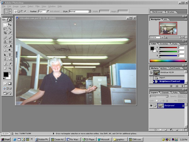
Task: Open the File Browser palette button
Action: point(157,12)
